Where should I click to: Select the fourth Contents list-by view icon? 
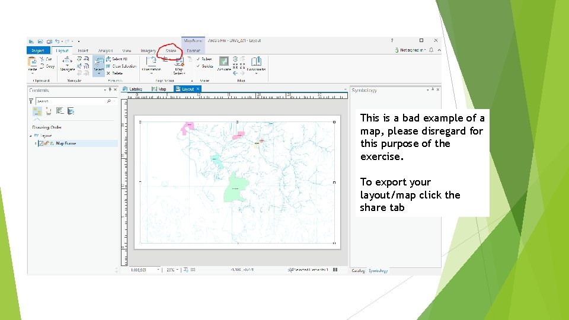(x=71, y=111)
